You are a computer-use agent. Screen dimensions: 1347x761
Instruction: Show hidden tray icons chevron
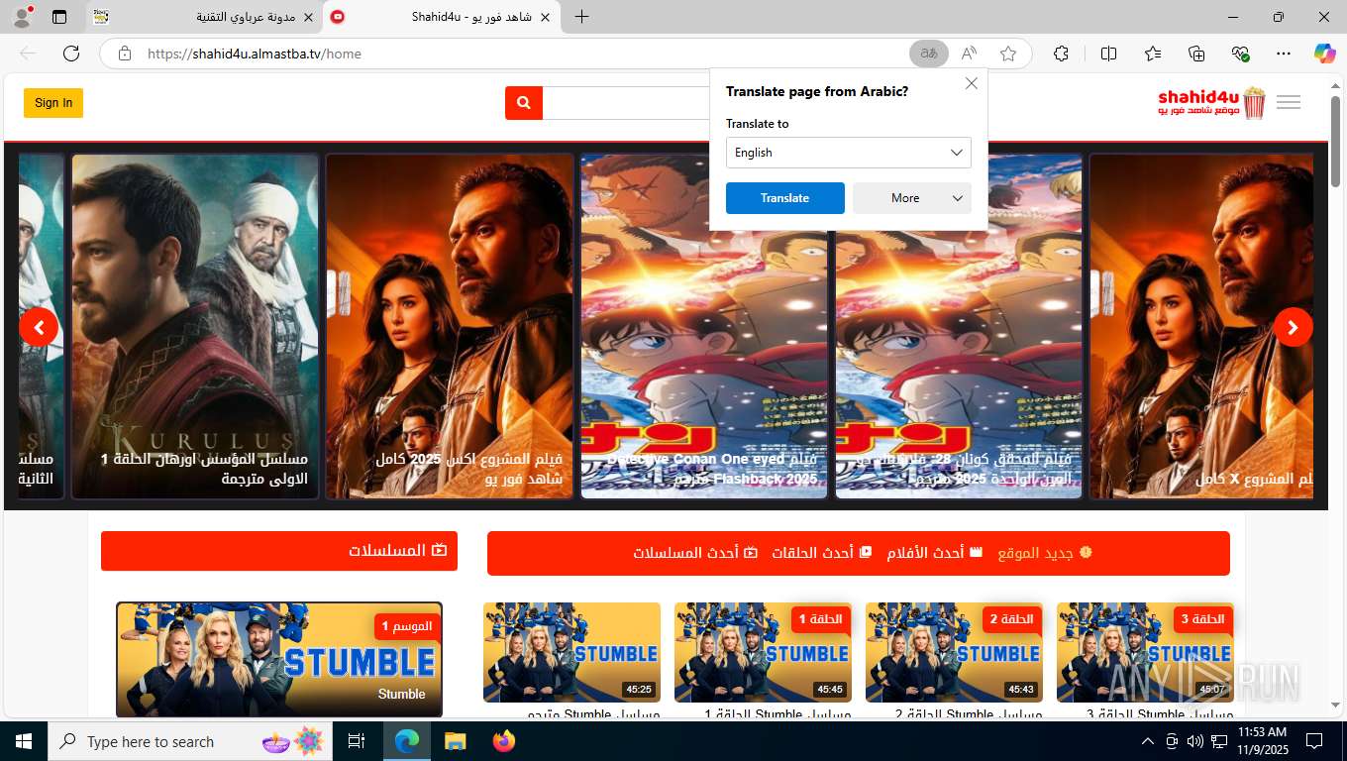1148,741
